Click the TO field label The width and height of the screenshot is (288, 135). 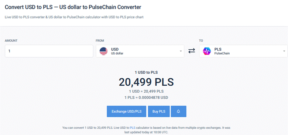[x=201, y=40]
